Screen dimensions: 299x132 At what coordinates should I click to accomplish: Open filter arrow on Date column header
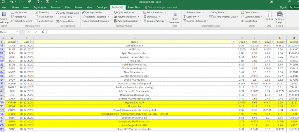(x=32, y=42)
